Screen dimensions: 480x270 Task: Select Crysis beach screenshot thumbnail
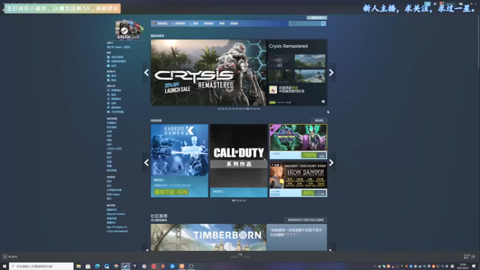tap(310, 76)
